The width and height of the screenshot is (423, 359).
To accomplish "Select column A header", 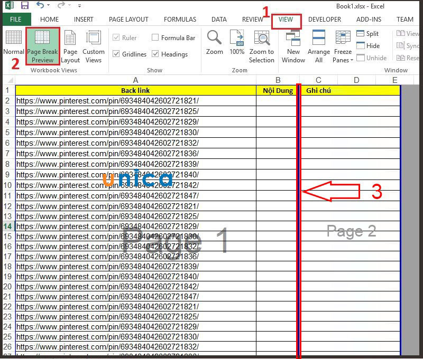I will point(136,80).
